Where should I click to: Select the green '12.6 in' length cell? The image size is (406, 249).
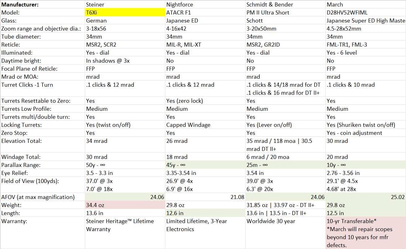click(x=205, y=213)
